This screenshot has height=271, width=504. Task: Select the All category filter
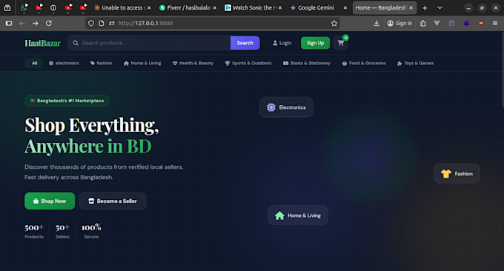coord(34,63)
